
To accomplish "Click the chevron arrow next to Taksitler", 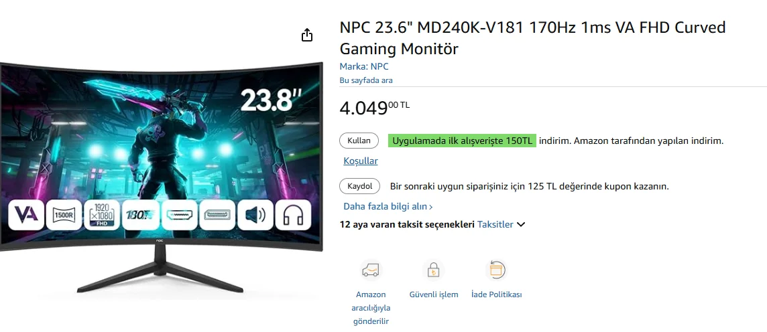I will tap(521, 225).
